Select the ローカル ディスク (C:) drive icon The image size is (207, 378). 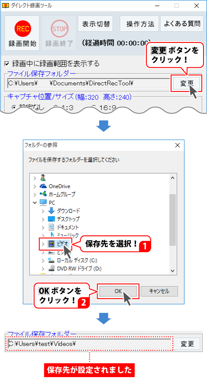pos(52,261)
